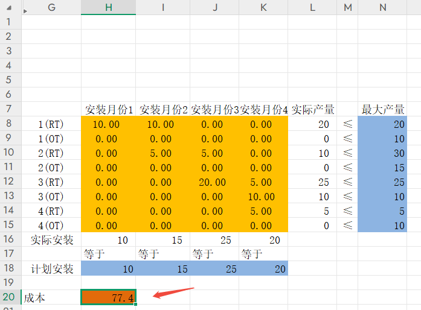Click the 安装月份2 header cell
Screen dimensions: 421x310
(x=163, y=109)
